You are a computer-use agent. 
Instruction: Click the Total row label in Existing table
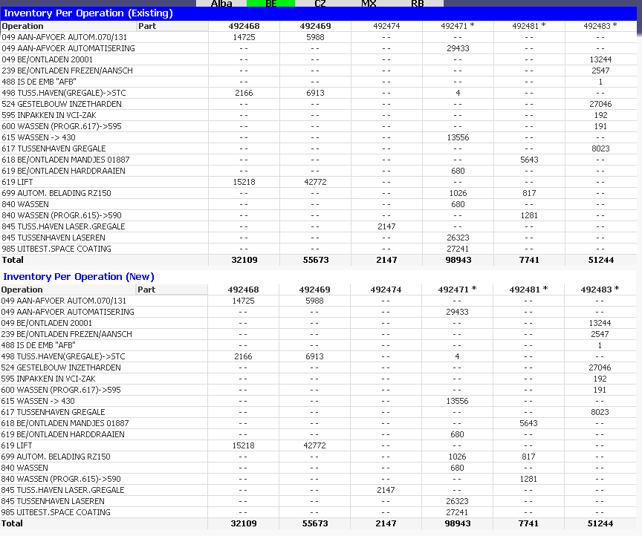13,260
